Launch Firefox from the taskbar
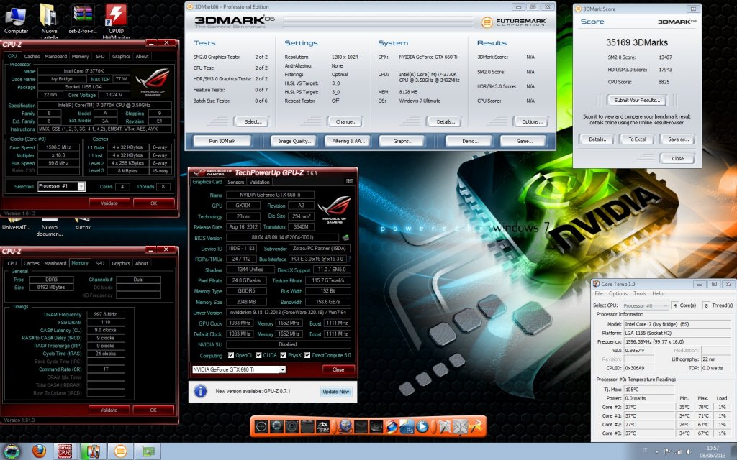737x460 pixels. tap(40, 451)
